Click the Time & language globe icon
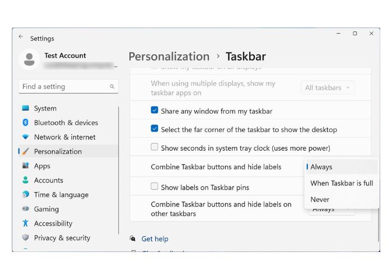 25,195
